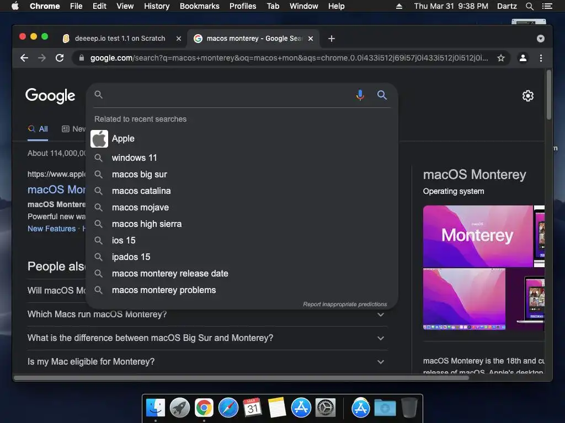
Task: Open the Edit menu
Action: click(99, 6)
